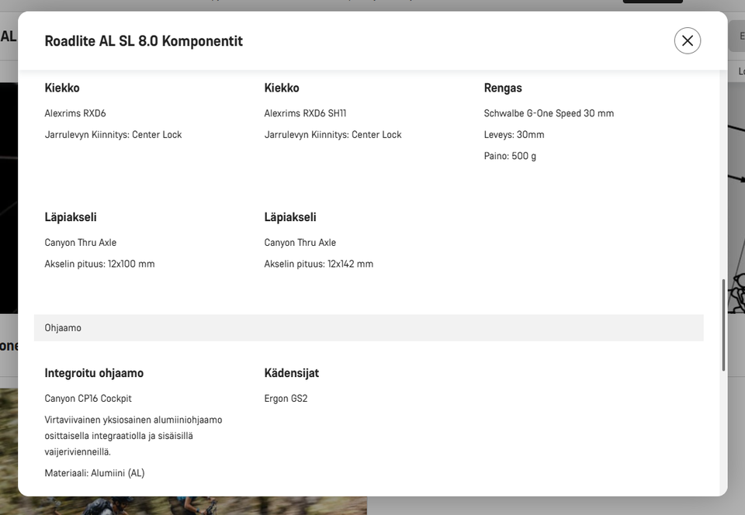Click the Ergon GS2 entry
The width and height of the screenshot is (745, 515).
286,399
